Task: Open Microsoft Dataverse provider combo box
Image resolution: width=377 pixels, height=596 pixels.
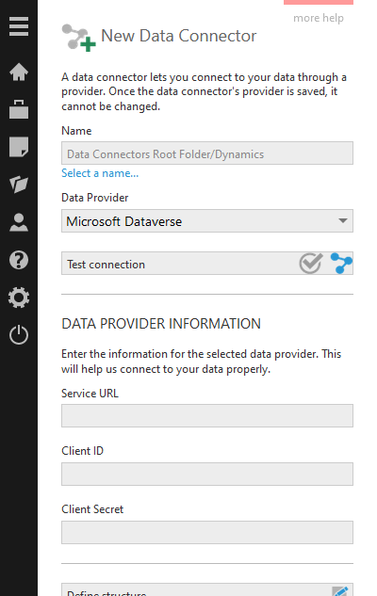Action: tap(207, 221)
